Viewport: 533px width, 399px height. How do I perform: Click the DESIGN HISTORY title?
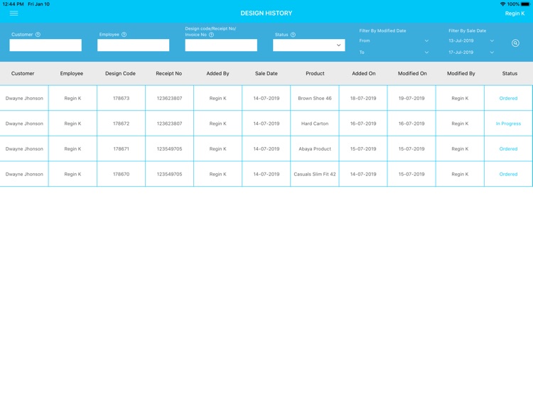pos(266,13)
